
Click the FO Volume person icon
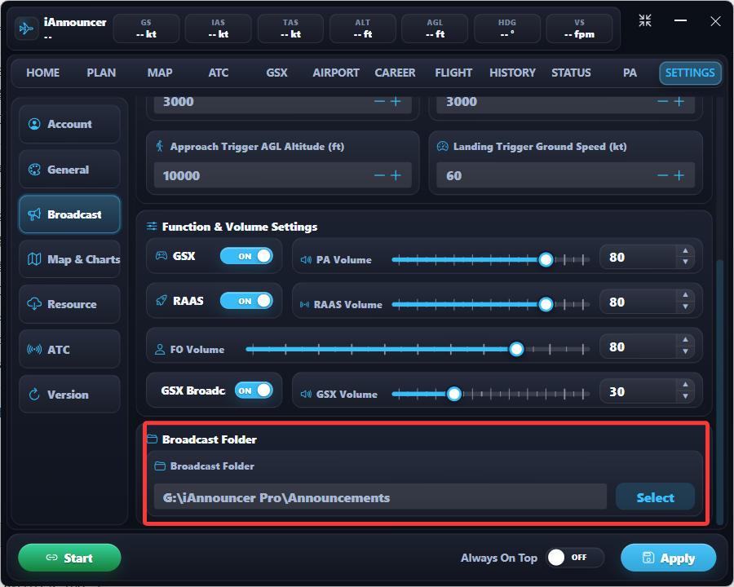point(160,350)
